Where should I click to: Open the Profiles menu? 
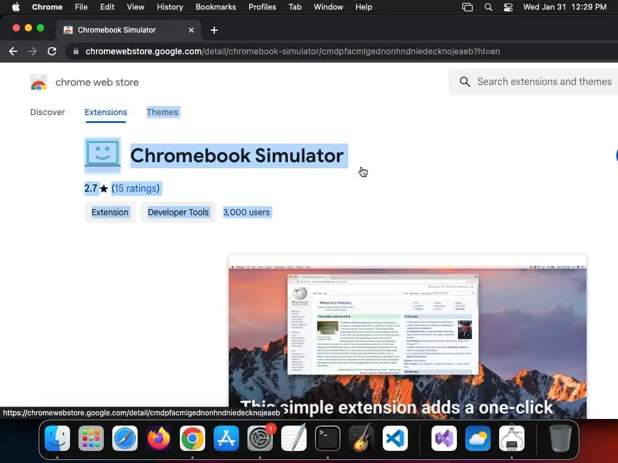point(262,7)
